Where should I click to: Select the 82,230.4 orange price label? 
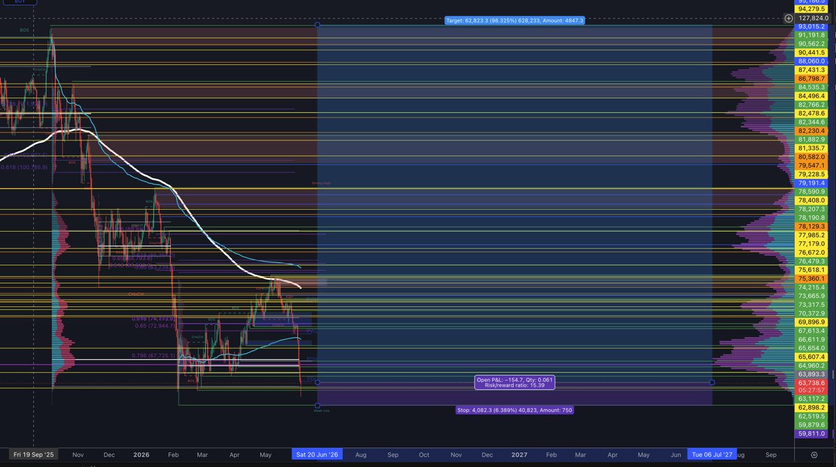[x=812, y=131]
